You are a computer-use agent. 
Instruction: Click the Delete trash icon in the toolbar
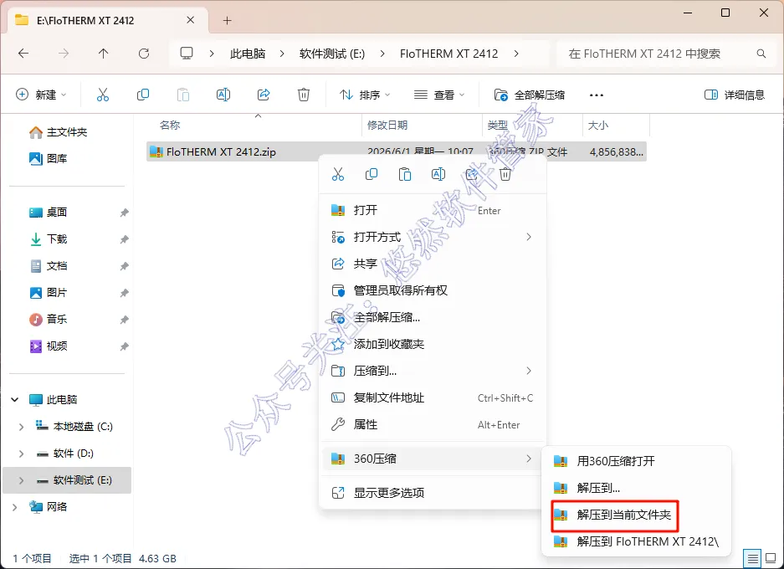point(304,95)
